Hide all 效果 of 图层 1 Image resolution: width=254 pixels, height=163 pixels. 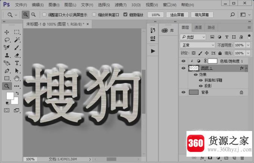(196, 74)
